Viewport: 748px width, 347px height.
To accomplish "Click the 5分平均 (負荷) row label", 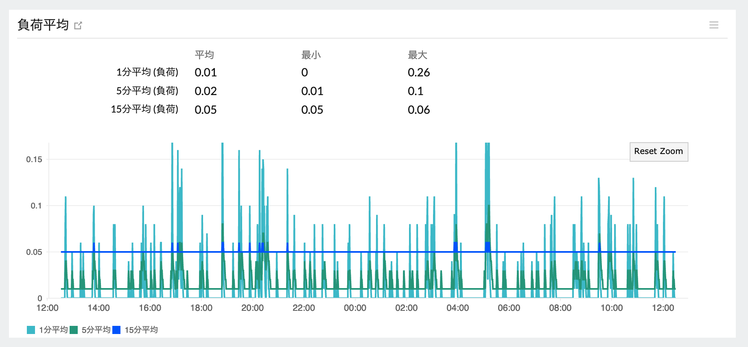I will tap(147, 91).
